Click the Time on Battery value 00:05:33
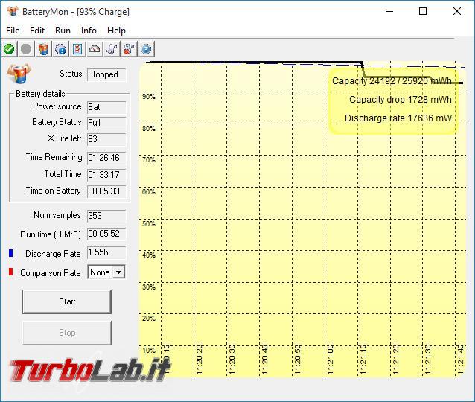Viewport: 475px width, 402px height. tap(106, 191)
